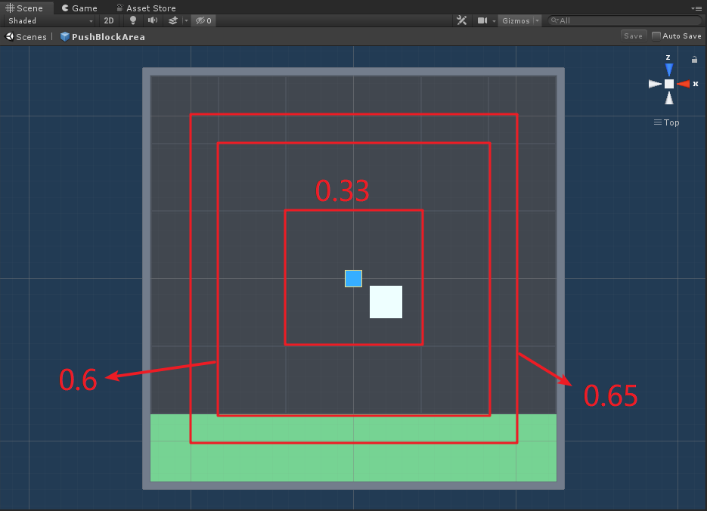Expand the Gizmos dropdown arrow
707x511 pixels.
pos(537,20)
